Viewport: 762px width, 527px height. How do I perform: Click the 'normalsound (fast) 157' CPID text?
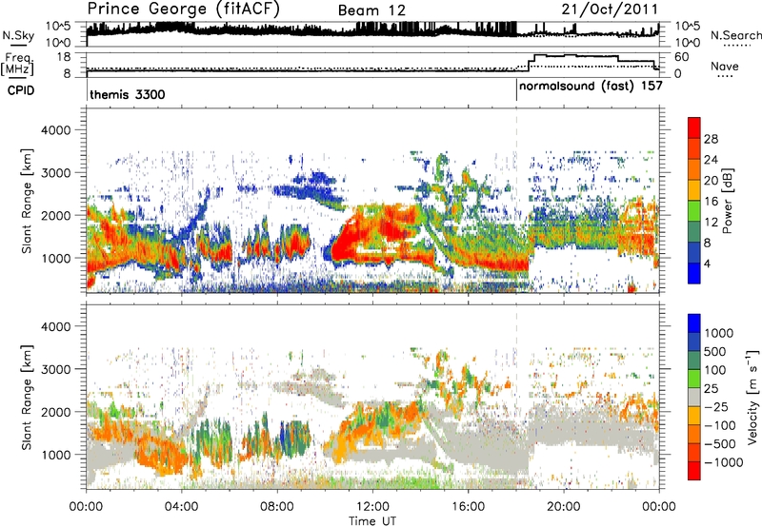591,87
